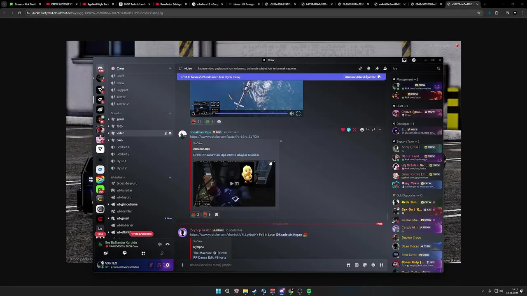The width and height of the screenshot is (527, 296).
Task: Open more options for the message
Action: pyautogui.click(x=379, y=129)
